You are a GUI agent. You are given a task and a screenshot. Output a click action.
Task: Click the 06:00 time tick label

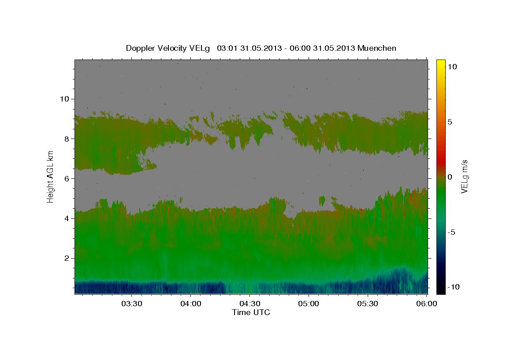point(427,304)
